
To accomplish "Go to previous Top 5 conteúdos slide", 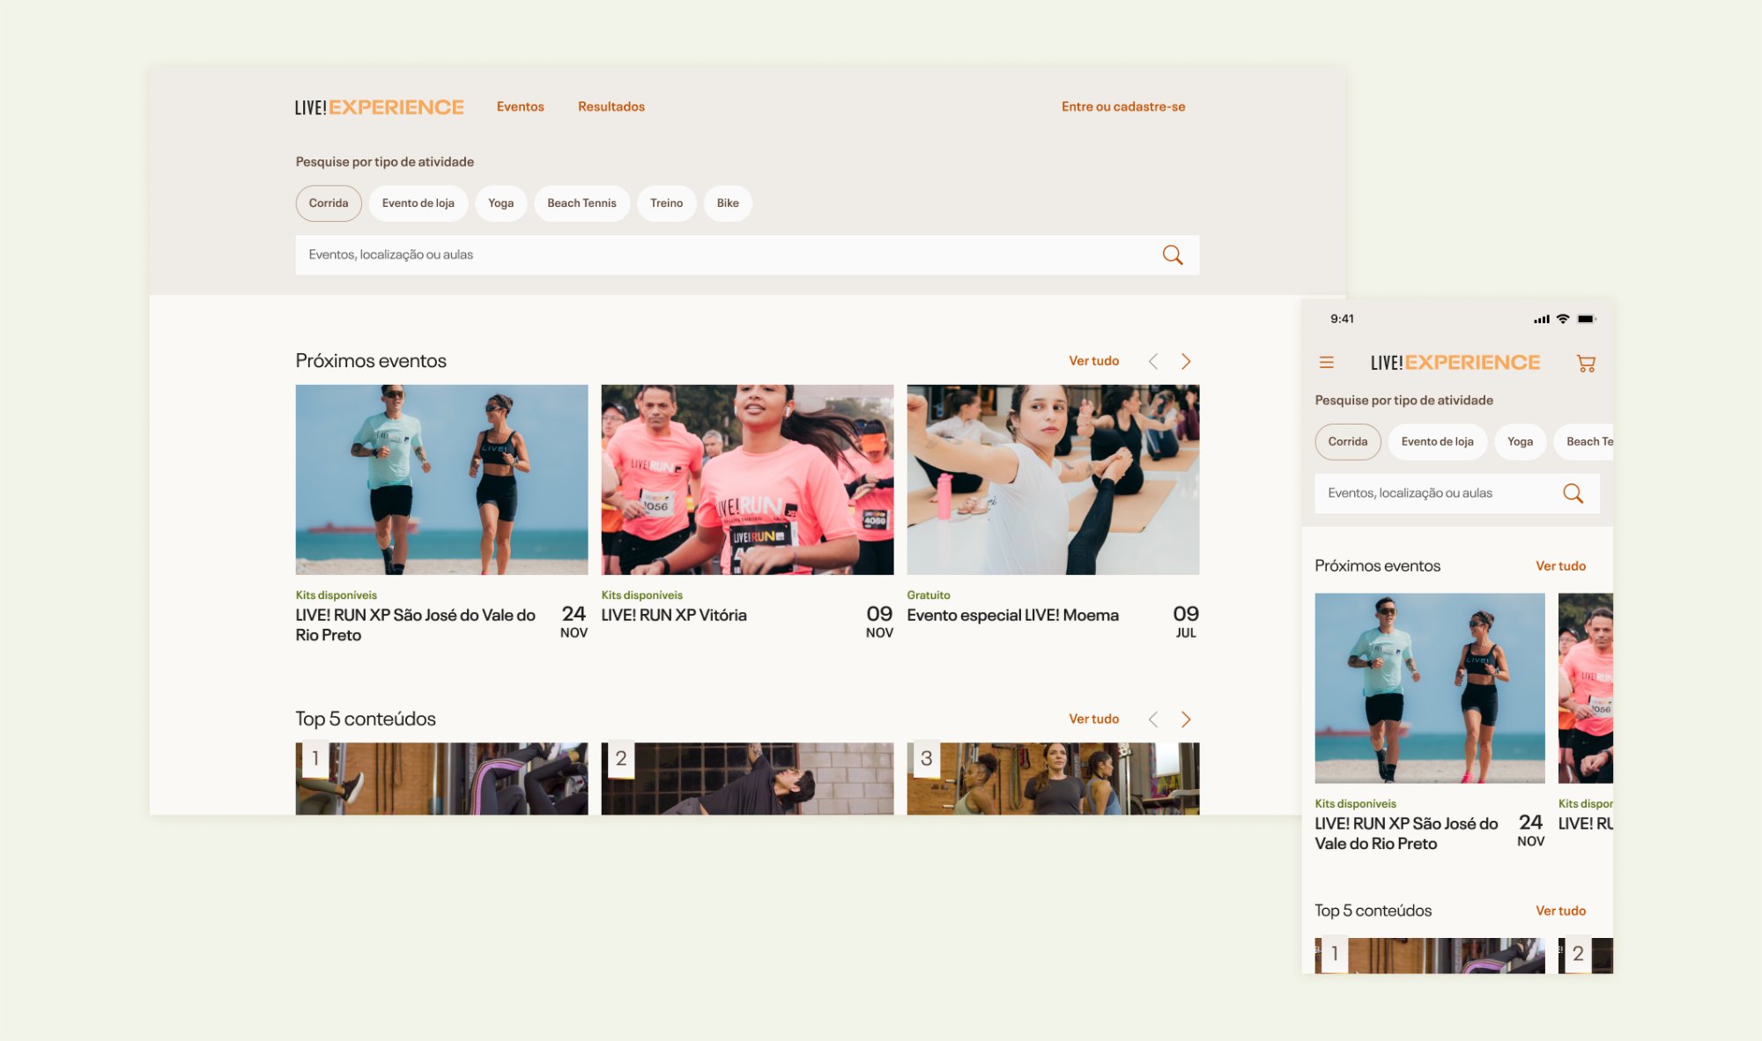I will tap(1152, 720).
